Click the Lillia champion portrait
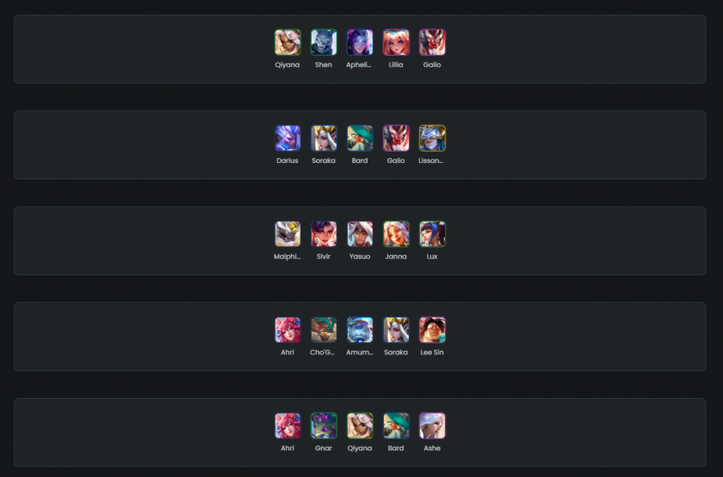The image size is (723, 477). 396,42
